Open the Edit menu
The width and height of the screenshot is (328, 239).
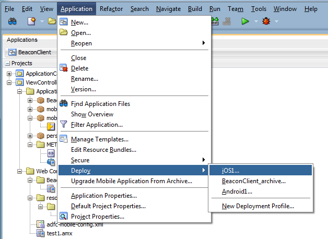pyautogui.click(x=27, y=9)
